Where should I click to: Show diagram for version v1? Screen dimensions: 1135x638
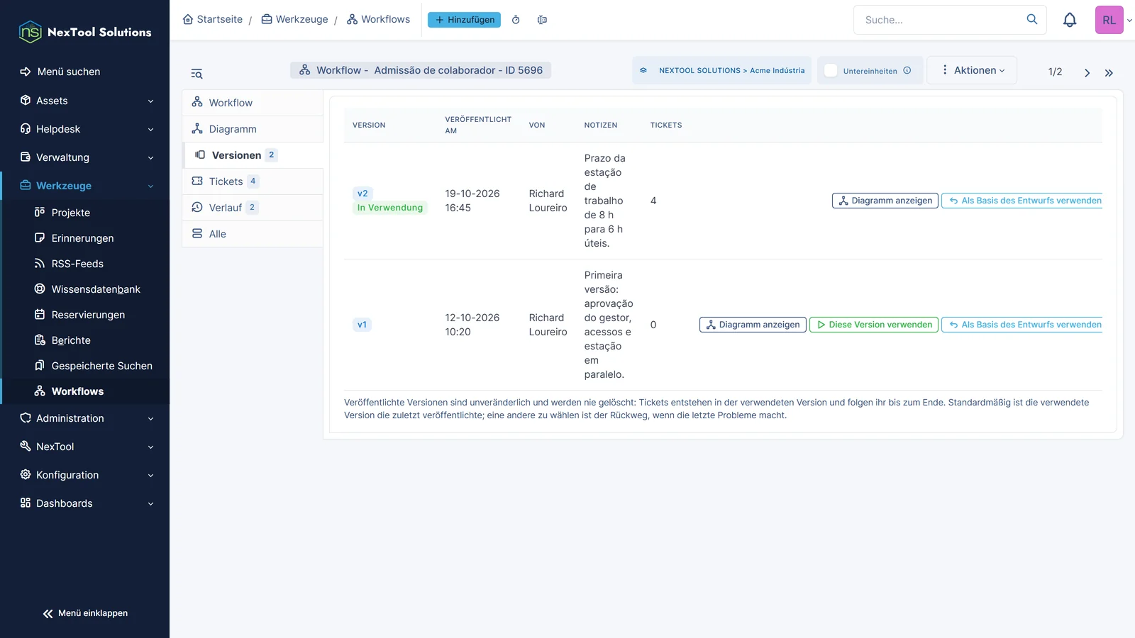point(753,325)
